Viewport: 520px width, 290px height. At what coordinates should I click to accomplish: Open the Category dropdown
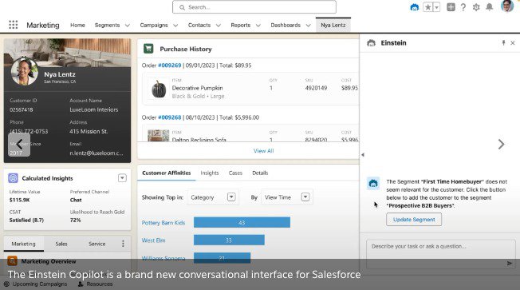click(213, 197)
